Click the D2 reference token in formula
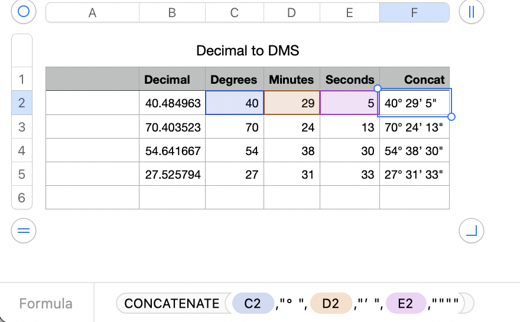520x322 pixels. 331,304
